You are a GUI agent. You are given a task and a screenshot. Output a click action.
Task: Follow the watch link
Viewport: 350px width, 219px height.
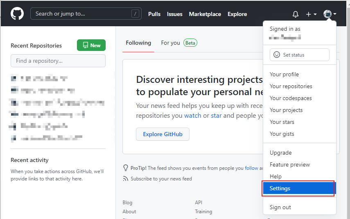coord(193,115)
